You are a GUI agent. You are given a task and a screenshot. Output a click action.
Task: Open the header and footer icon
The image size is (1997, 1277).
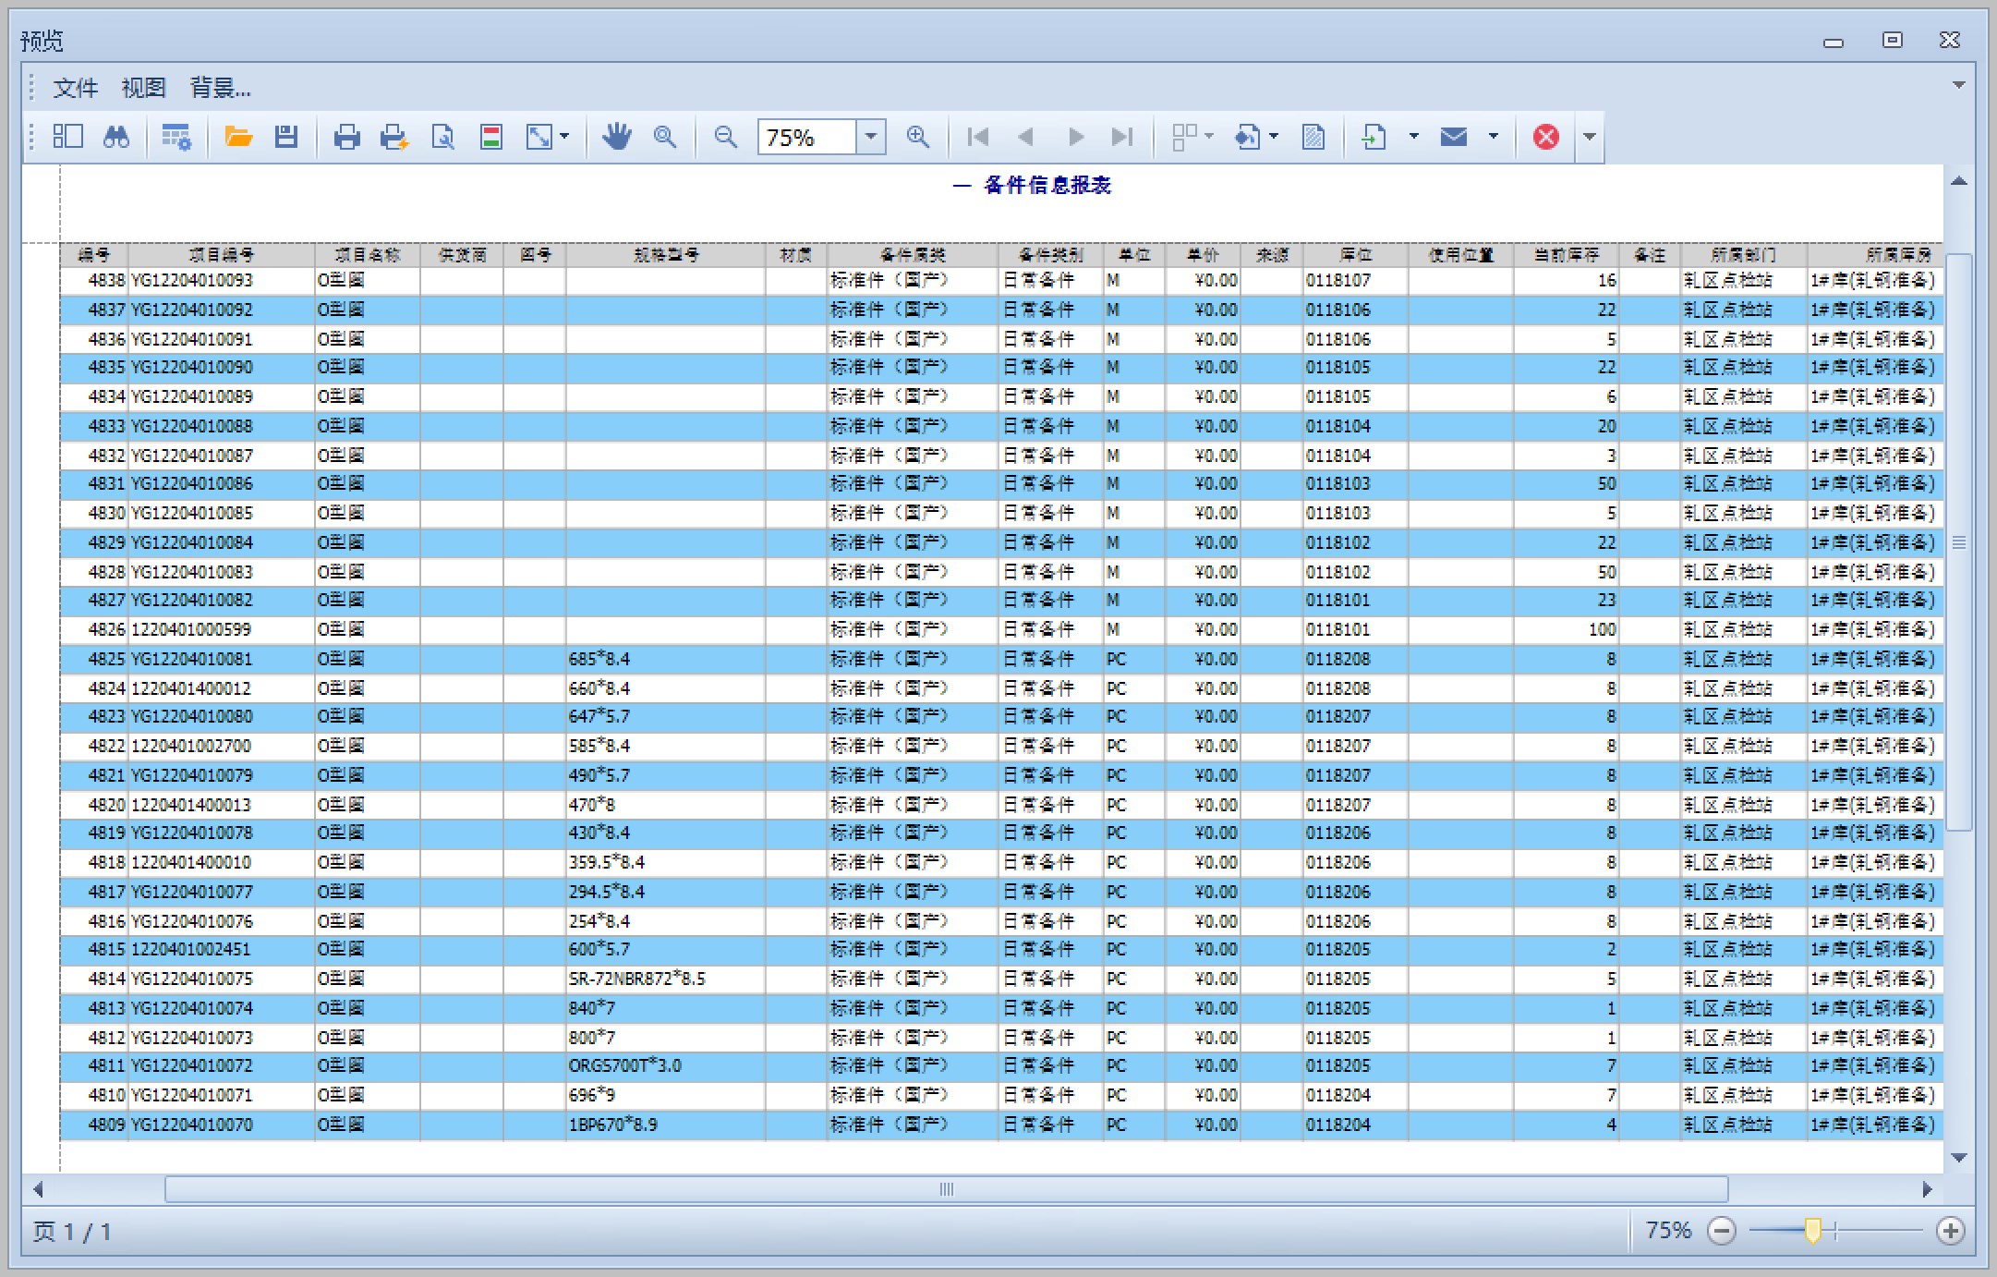coord(491,137)
